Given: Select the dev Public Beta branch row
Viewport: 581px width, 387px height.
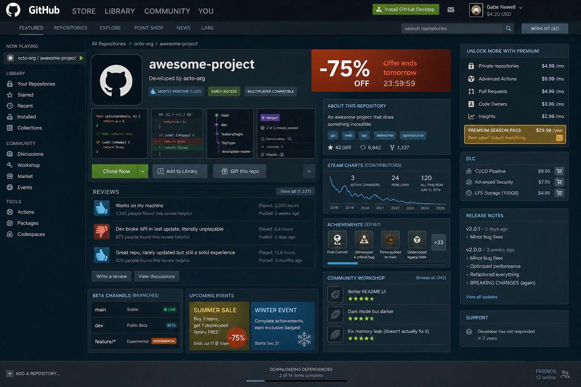Looking at the screenshot, I should coord(135,325).
